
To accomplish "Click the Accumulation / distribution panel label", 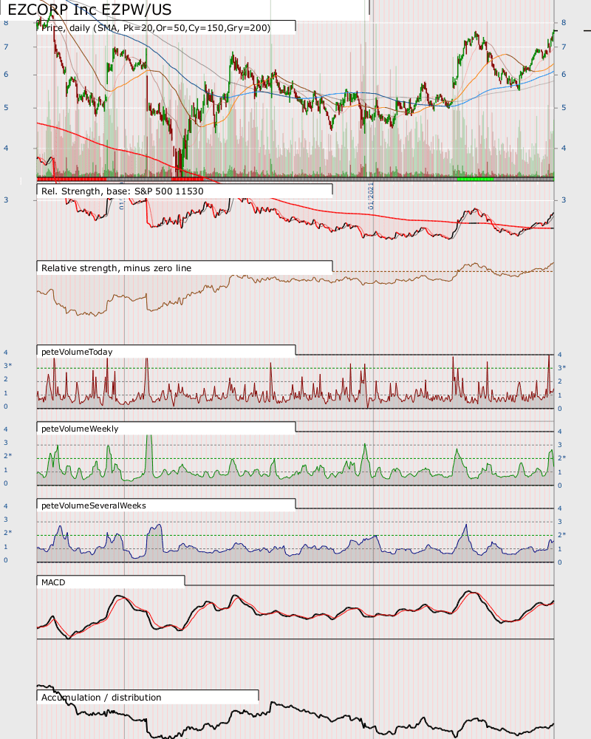I will tap(101, 698).
